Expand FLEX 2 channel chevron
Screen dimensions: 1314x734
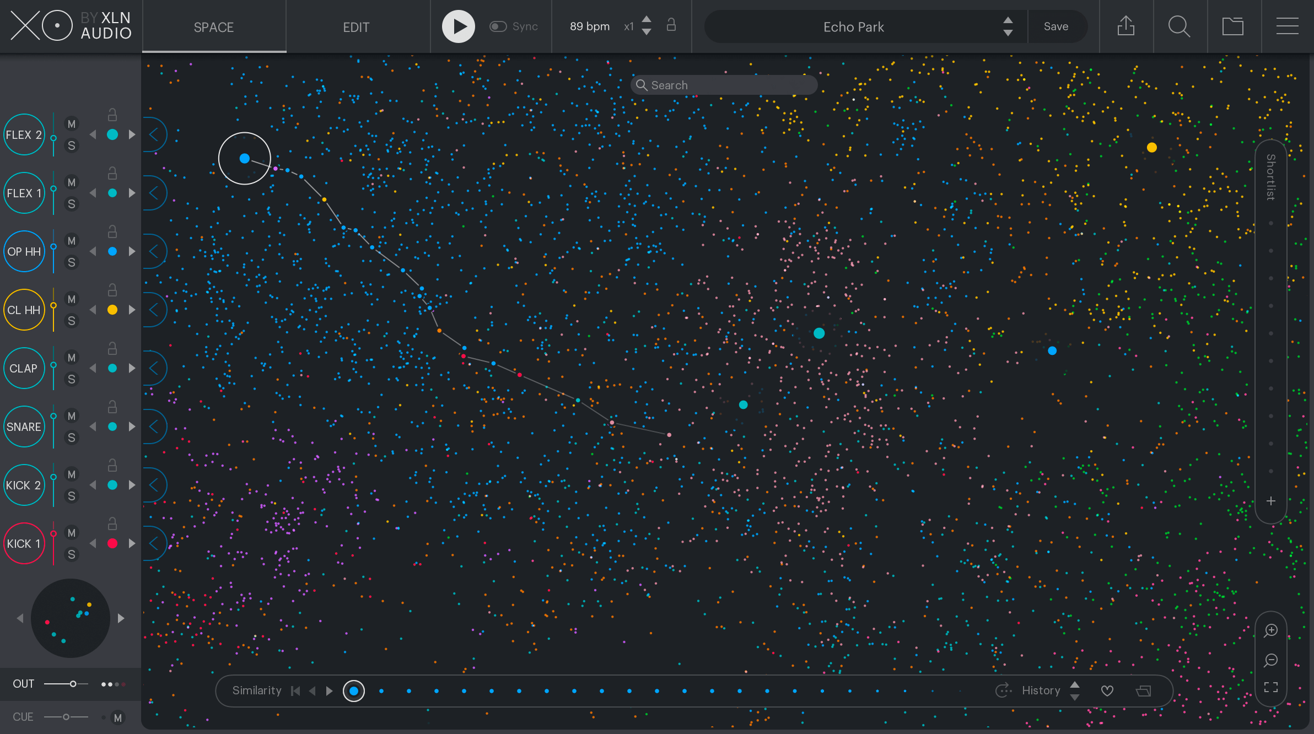(154, 134)
